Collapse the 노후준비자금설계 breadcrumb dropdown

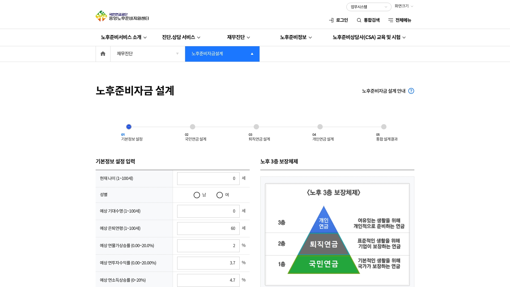click(x=222, y=54)
